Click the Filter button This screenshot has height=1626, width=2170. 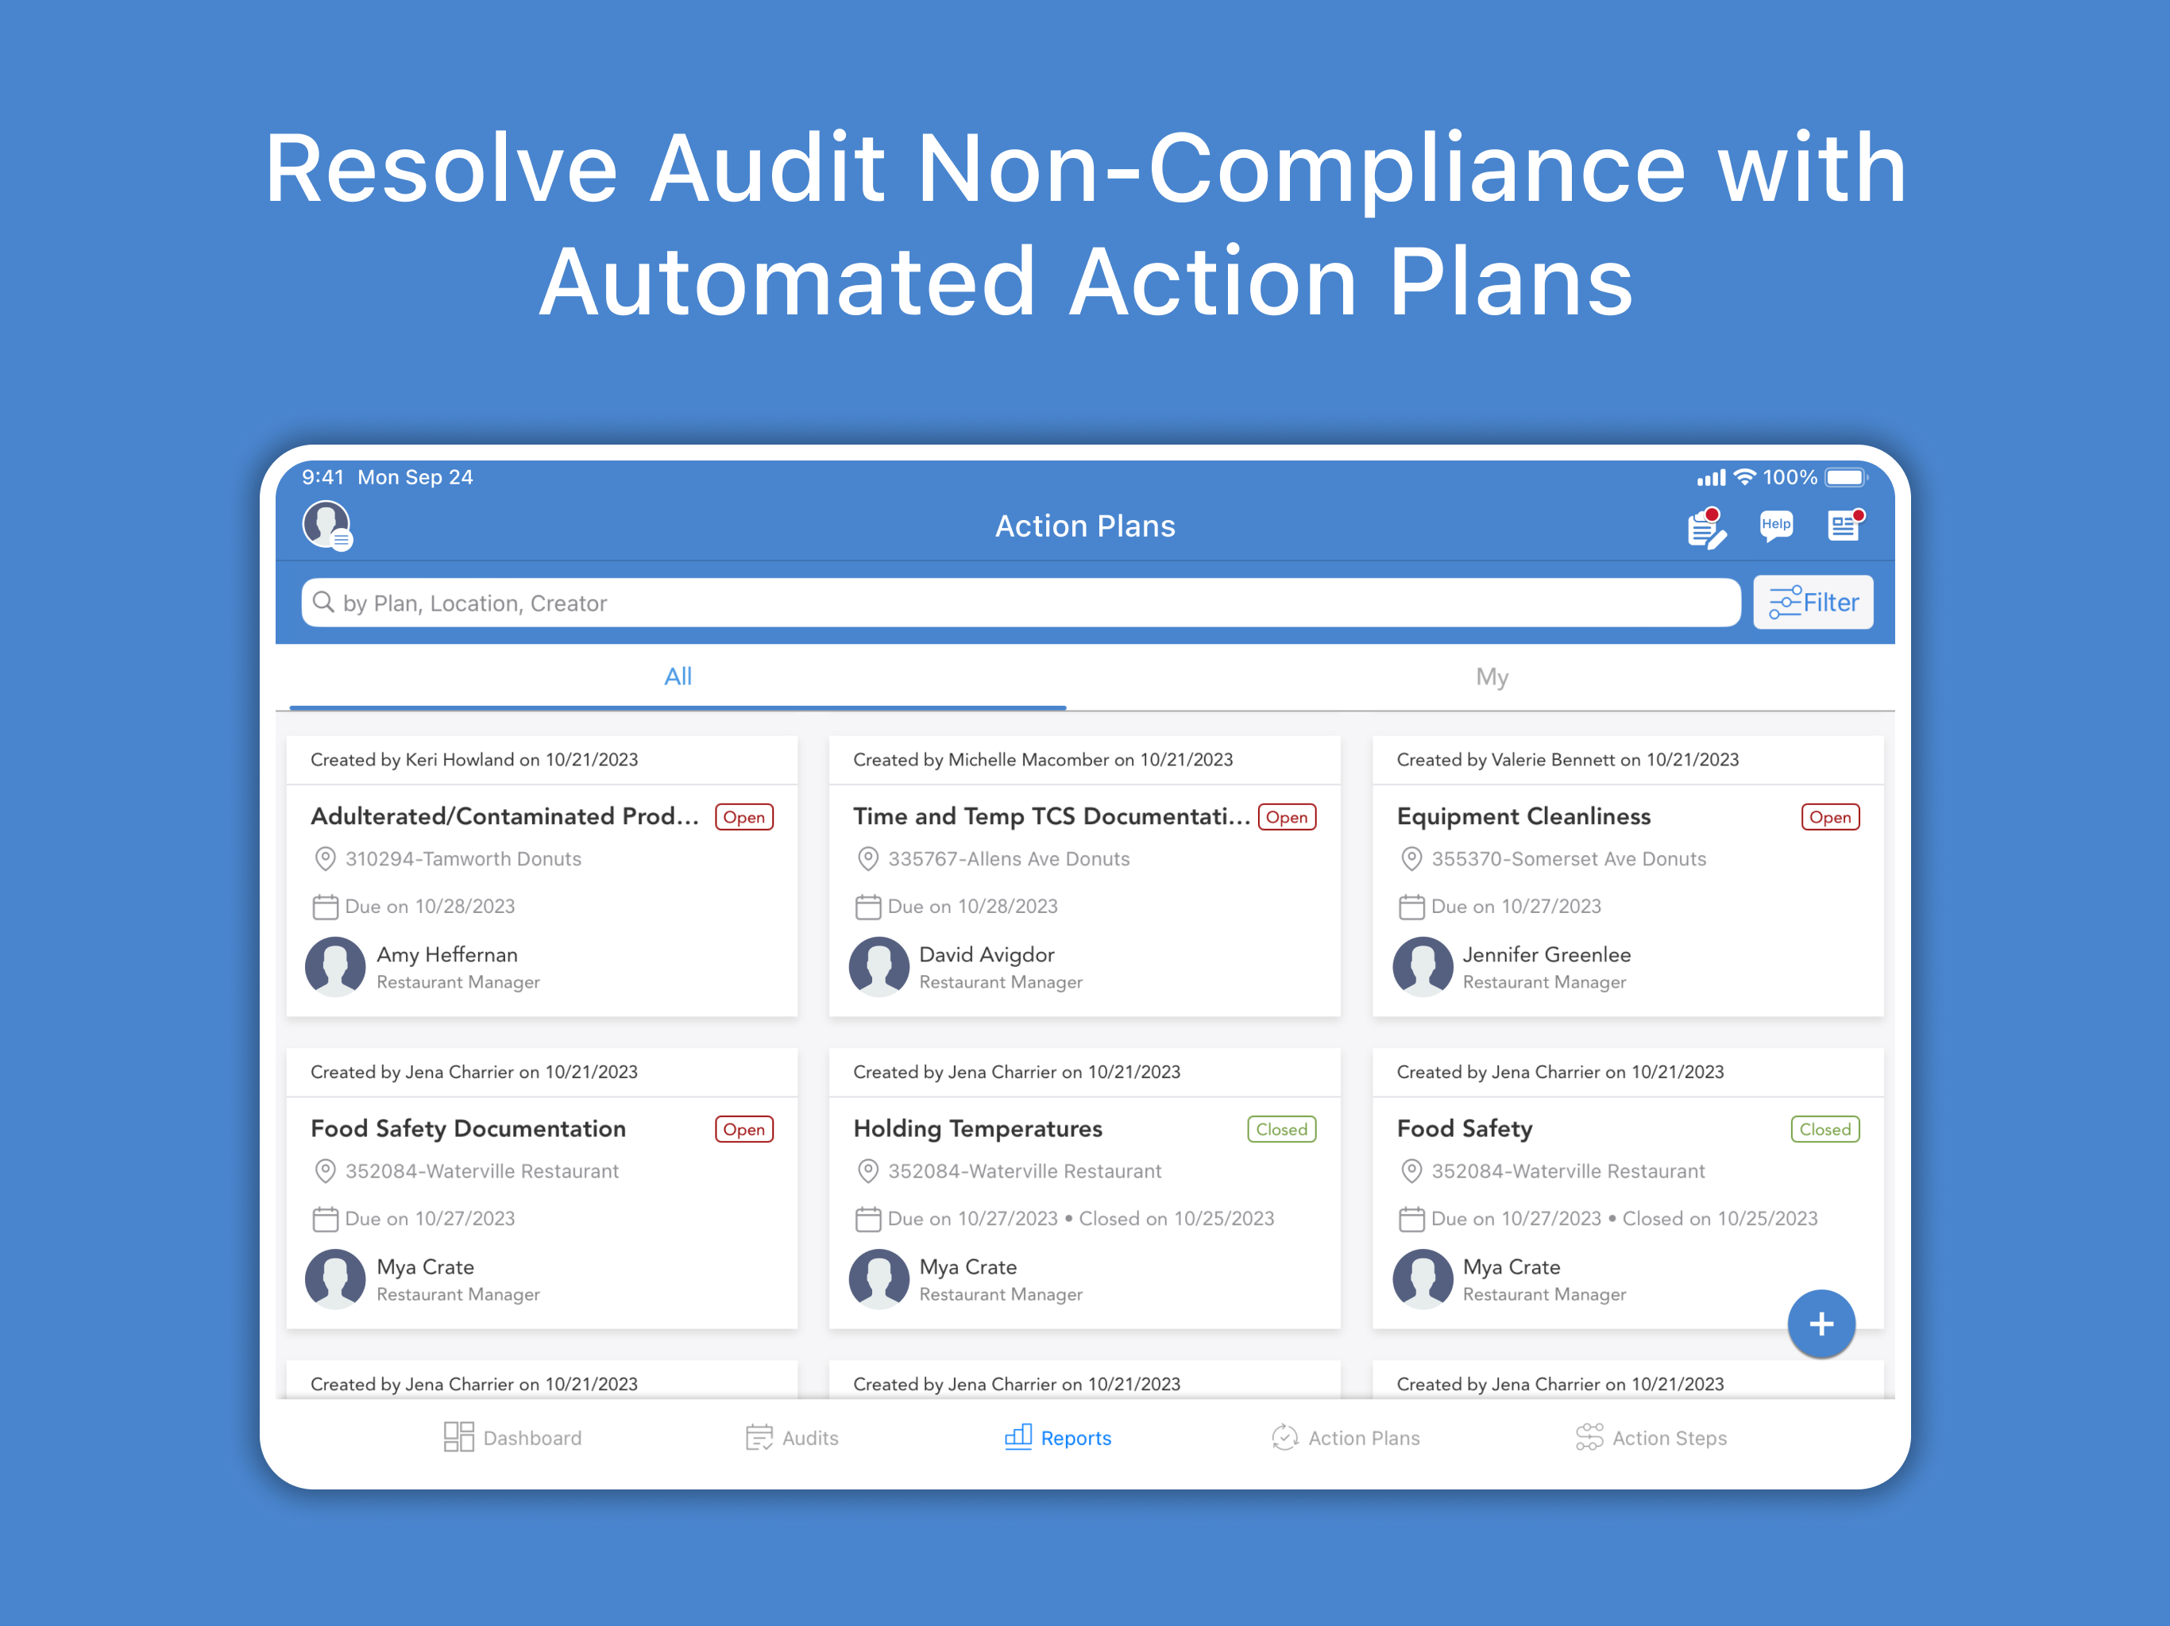tap(1813, 602)
